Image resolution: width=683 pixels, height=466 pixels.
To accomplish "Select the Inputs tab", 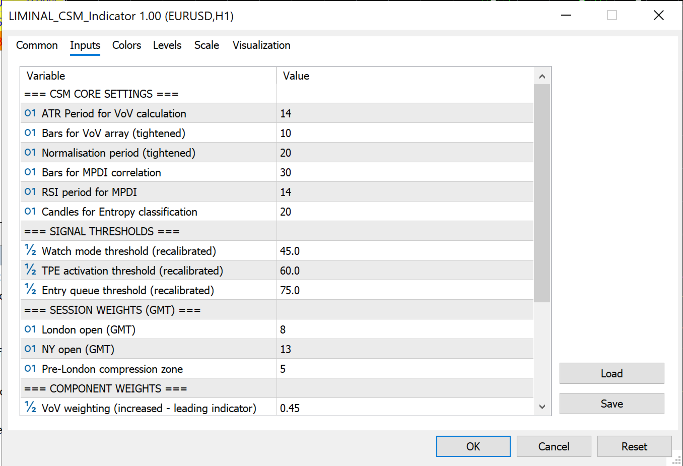I will (85, 45).
